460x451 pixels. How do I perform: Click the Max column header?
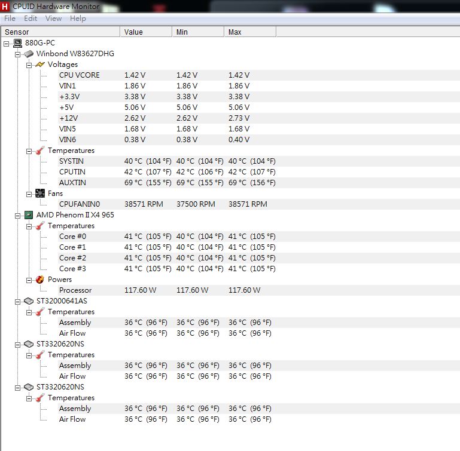pos(250,32)
